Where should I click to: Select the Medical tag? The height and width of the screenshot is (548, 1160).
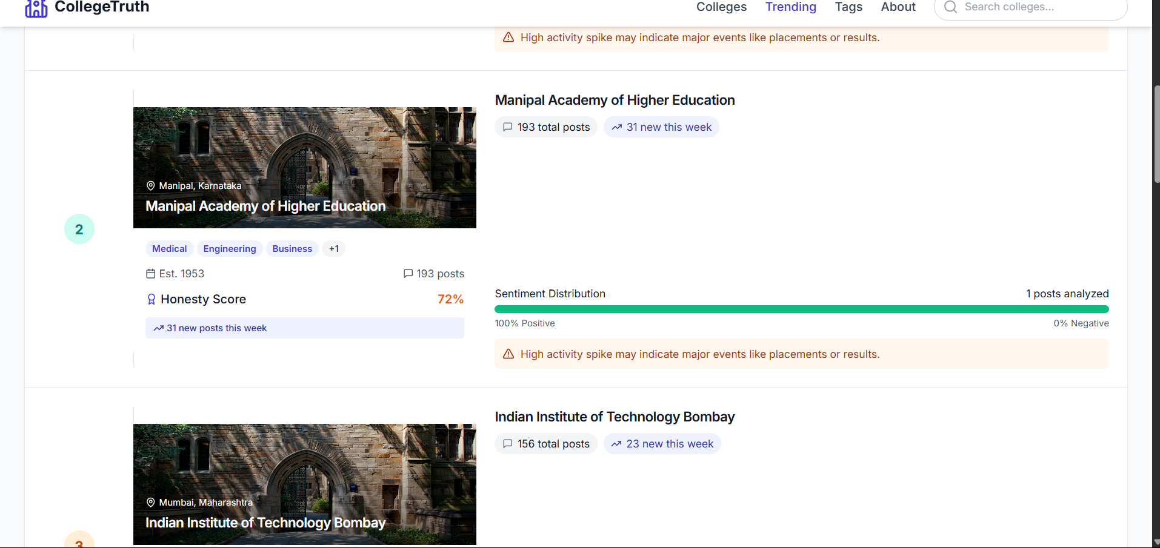[x=170, y=249]
